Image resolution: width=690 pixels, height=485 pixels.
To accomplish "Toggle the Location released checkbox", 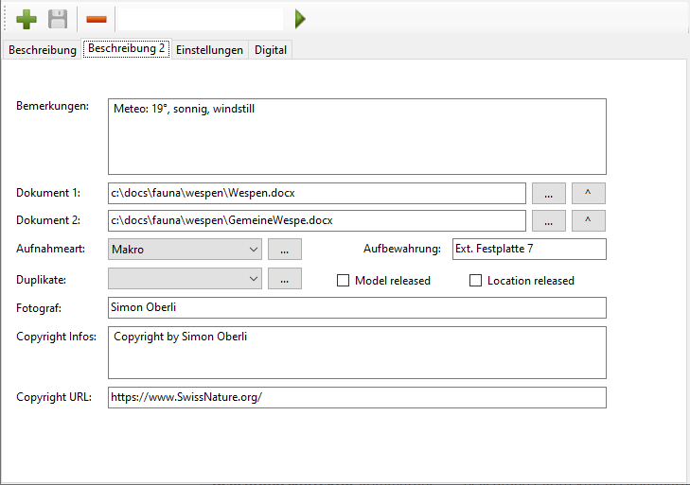I will (x=476, y=281).
